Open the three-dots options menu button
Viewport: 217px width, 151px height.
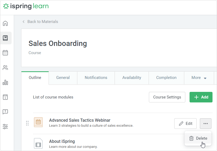(206, 124)
